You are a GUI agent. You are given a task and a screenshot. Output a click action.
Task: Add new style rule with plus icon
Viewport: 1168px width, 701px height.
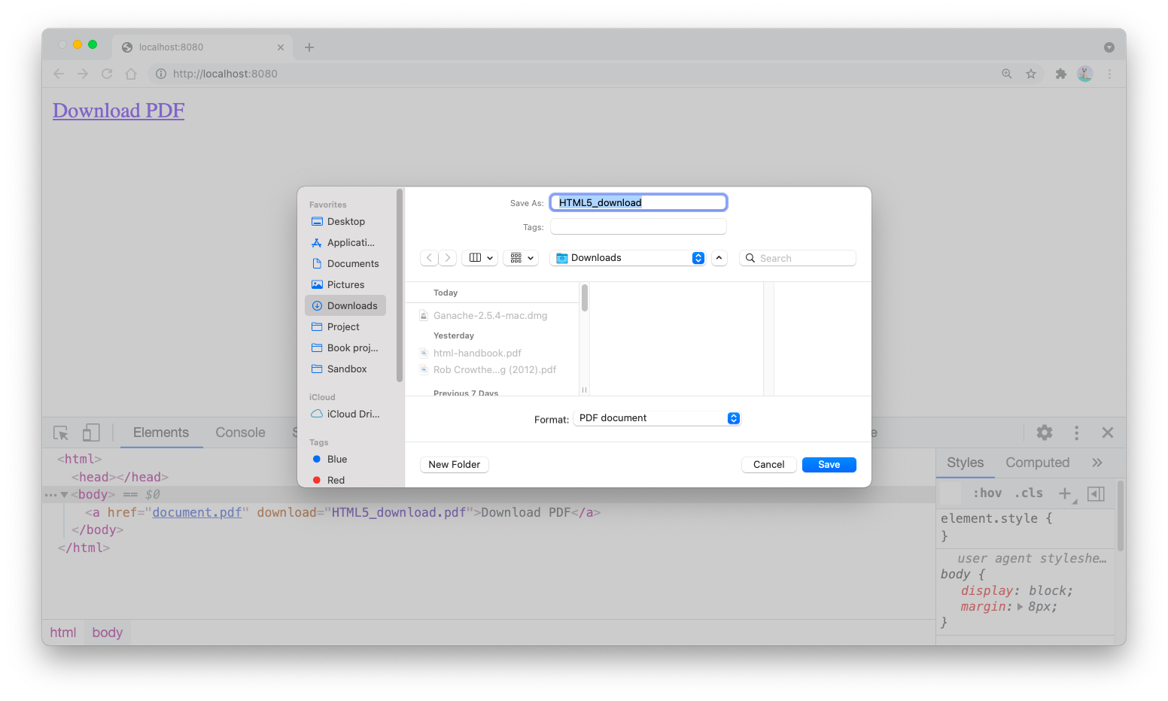pos(1065,493)
